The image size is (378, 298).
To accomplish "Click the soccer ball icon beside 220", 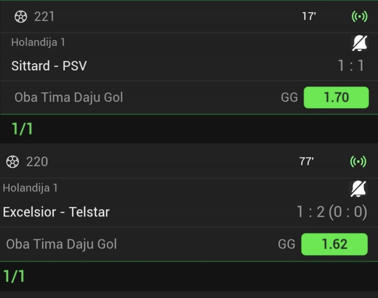I will tap(13, 161).
